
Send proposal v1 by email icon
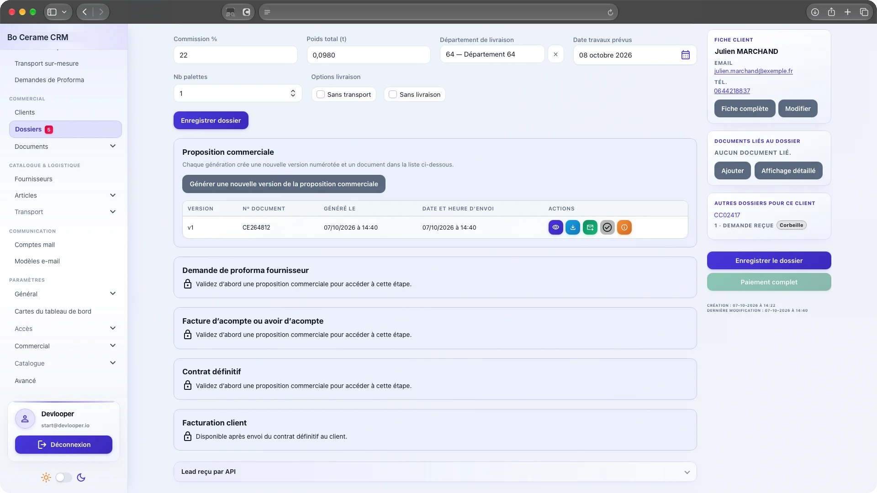click(590, 227)
